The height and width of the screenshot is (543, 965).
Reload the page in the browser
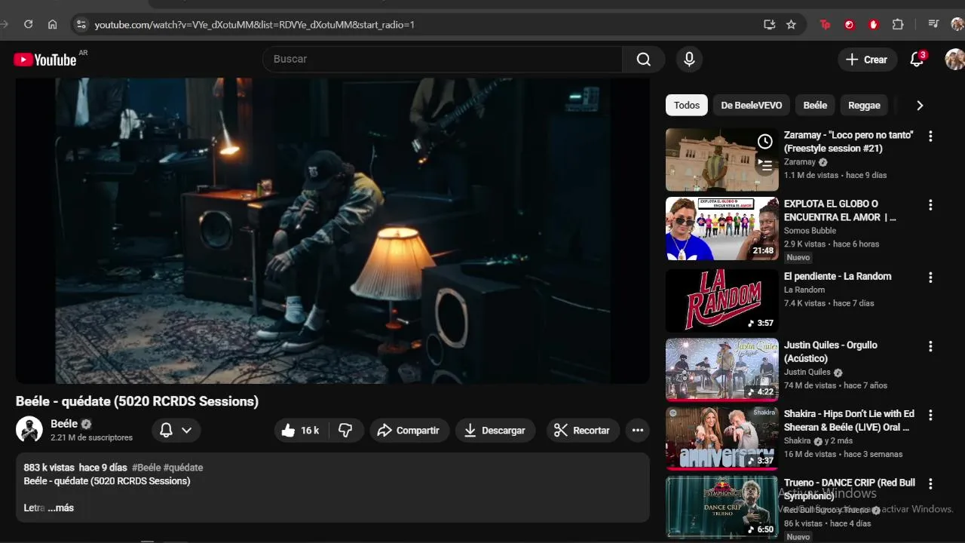pos(28,24)
